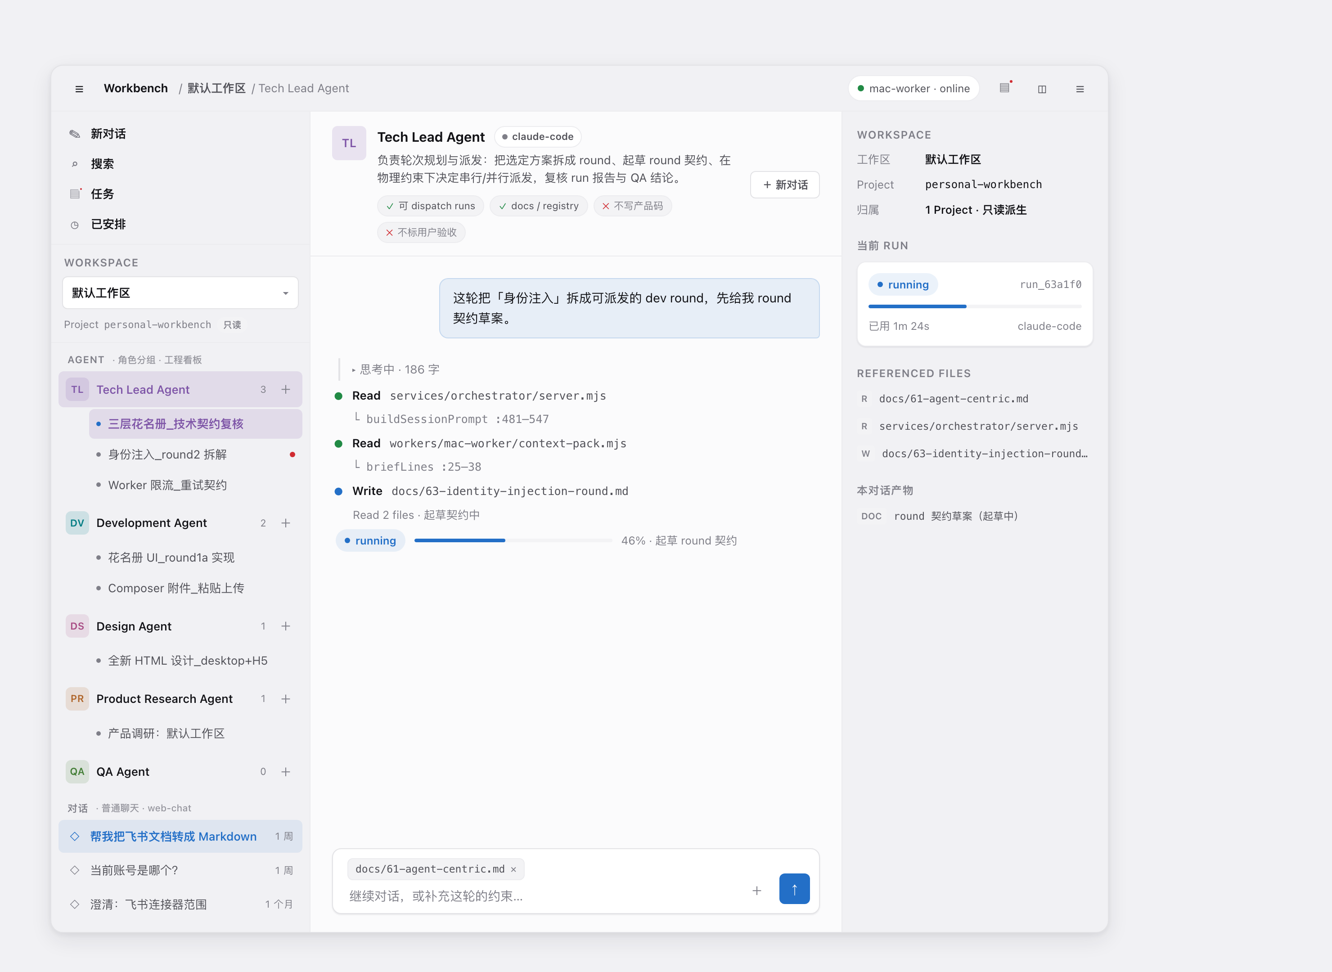Click 默认工作区 in the breadcrumb

pos(216,88)
